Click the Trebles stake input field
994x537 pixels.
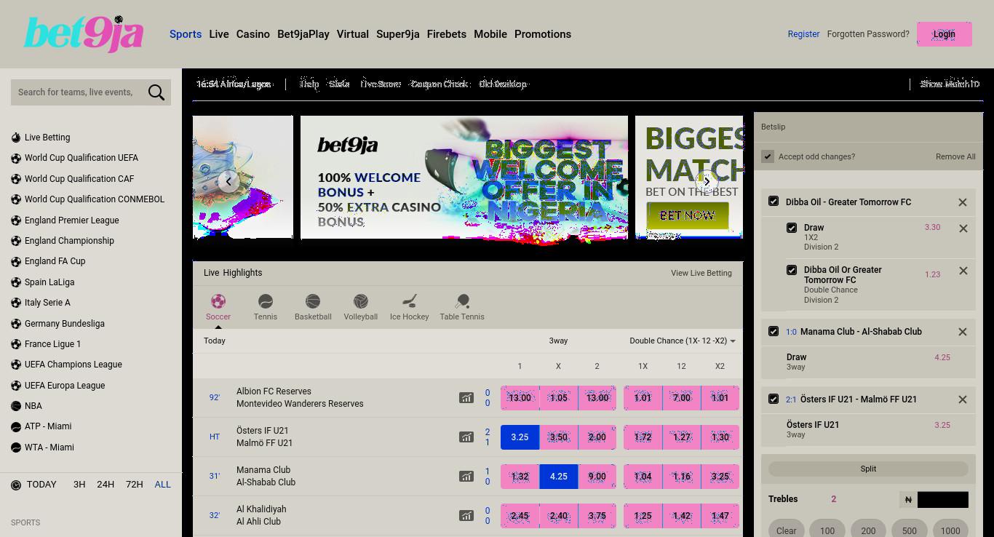[x=942, y=500]
